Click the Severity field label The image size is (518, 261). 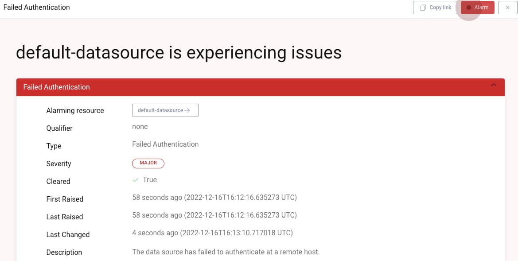tap(58, 164)
